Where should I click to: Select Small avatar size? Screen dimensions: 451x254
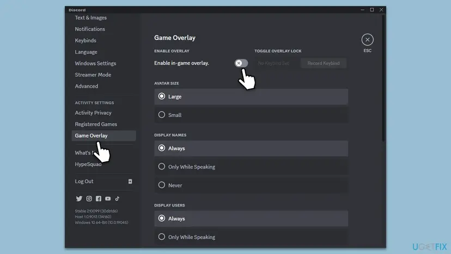251,115
